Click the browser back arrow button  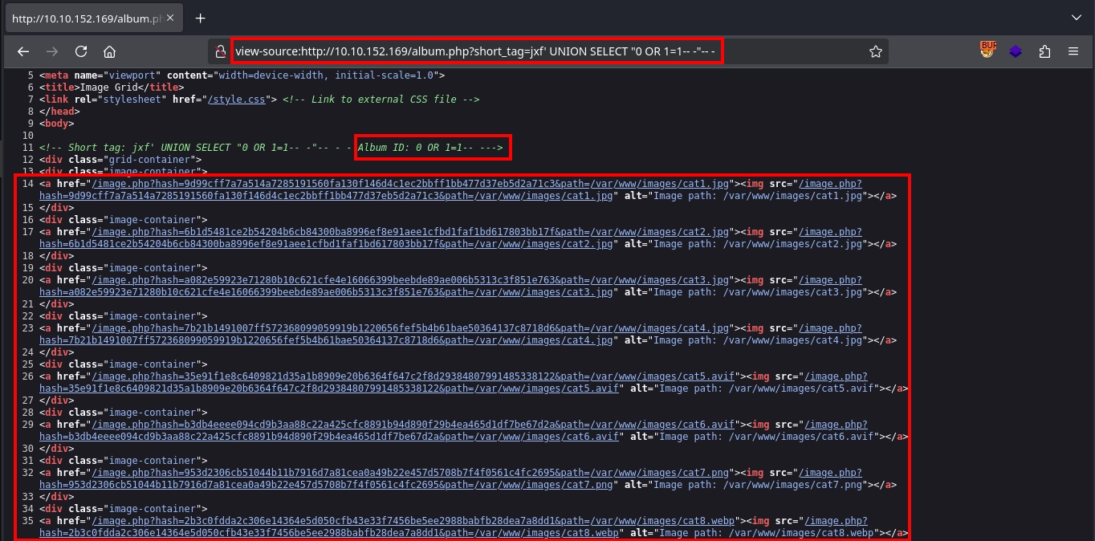tap(23, 51)
